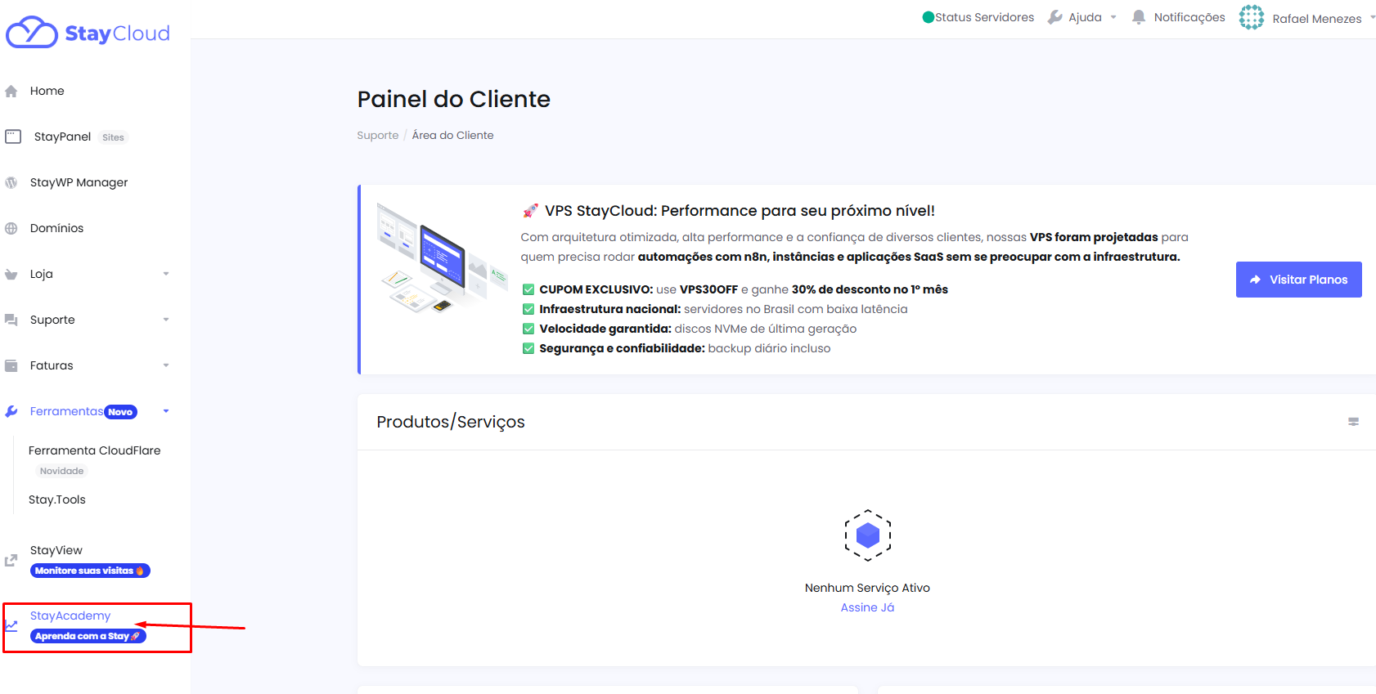The height and width of the screenshot is (694, 1376).
Task: Open Notificações in top bar
Action: 1189,17
